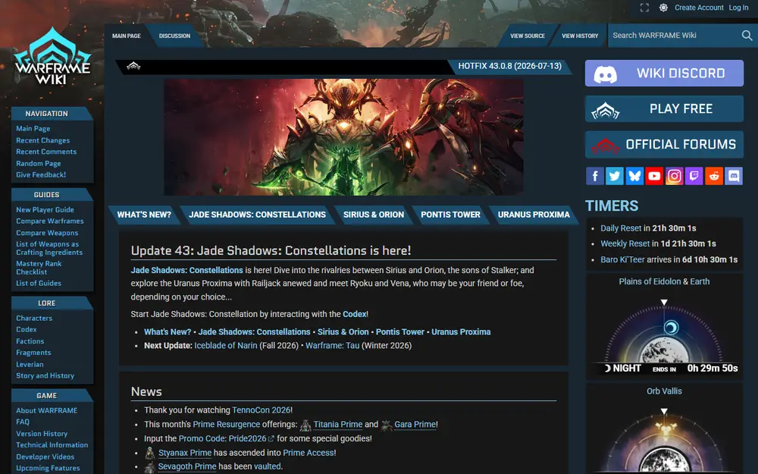Open Mastery Rank Checklist link
The width and height of the screenshot is (758, 474).
point(39,268)
